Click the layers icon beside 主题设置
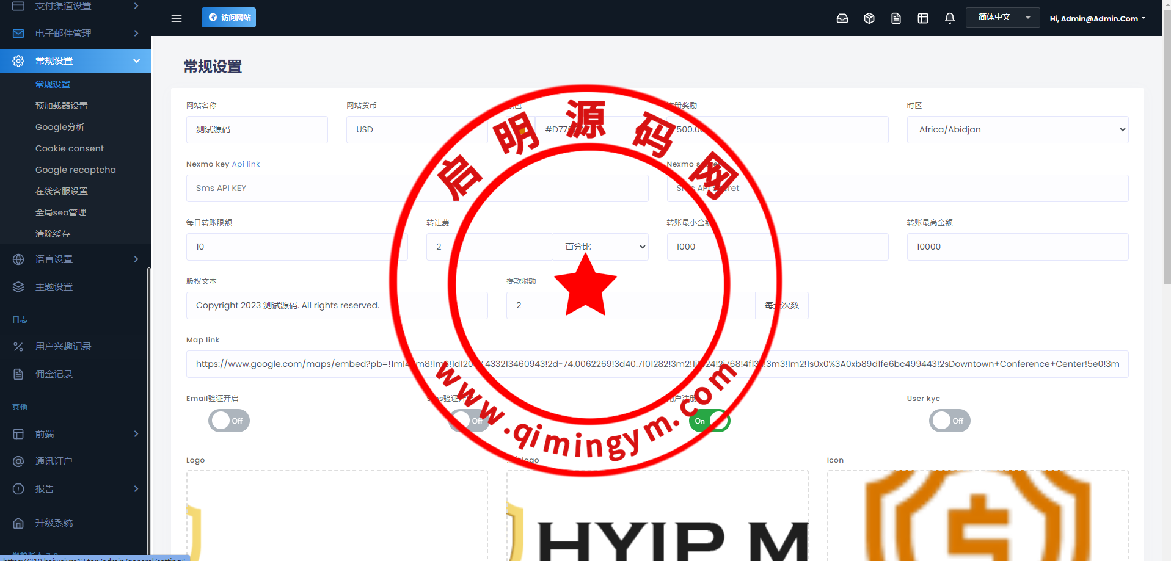Image resolution: width=1171 pixels, height=561 pixels. tap(18, 287)
